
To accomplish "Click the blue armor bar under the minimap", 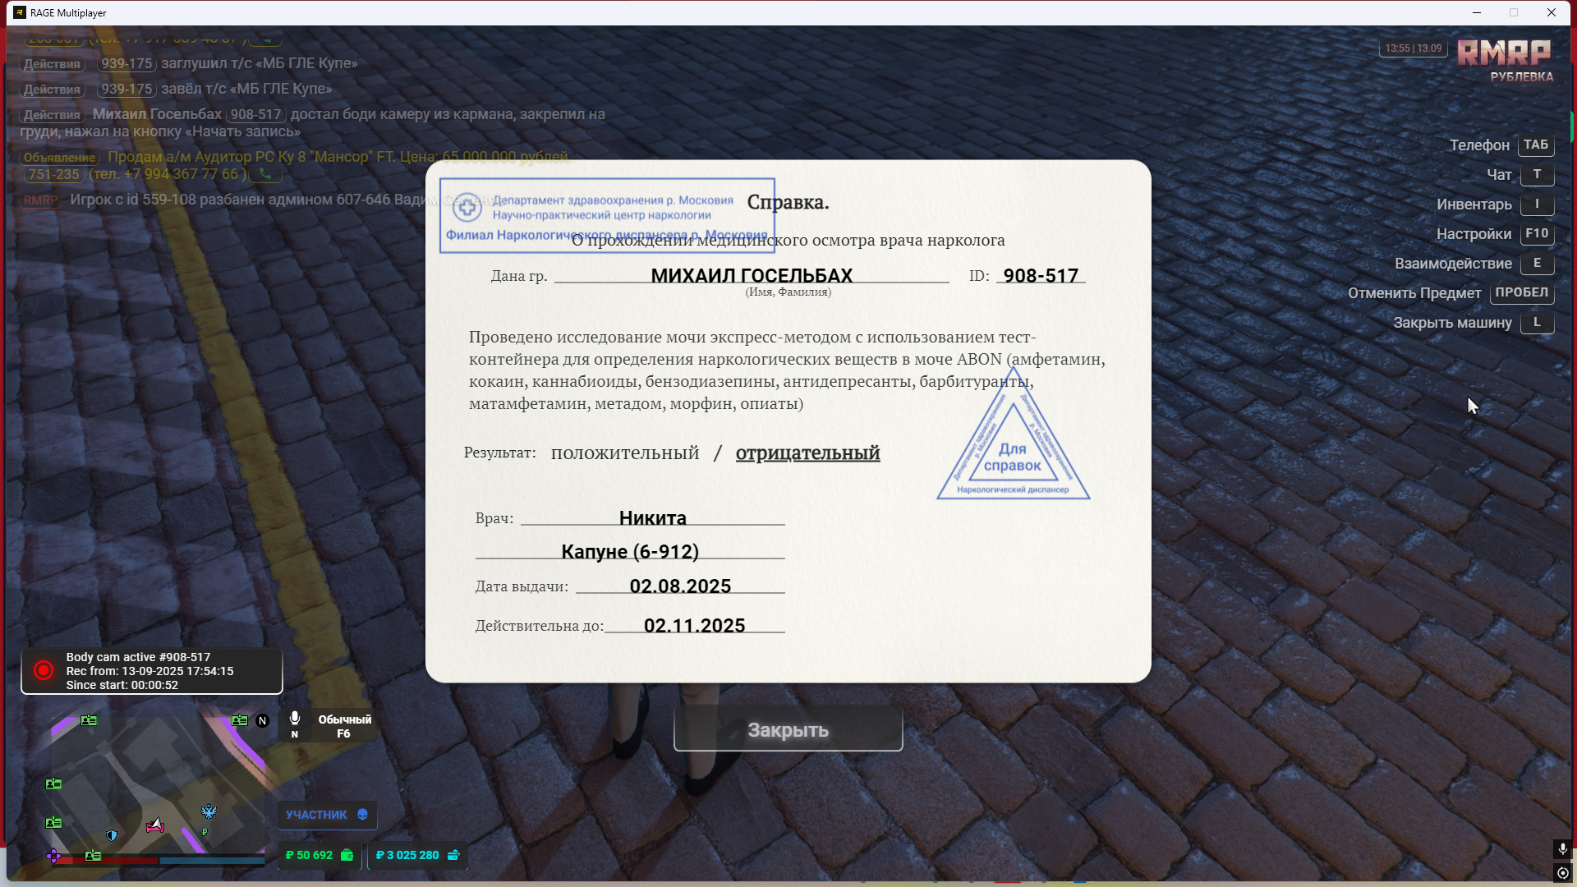I will 212,861.
